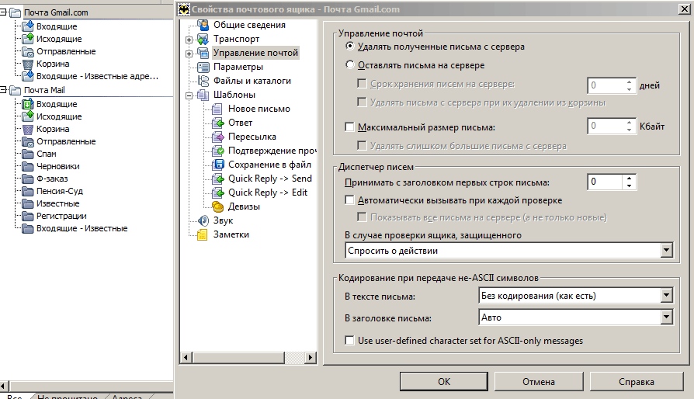The width and height of the screenshot is (694, 399).
Task: Click the Ответ template icon
Action: tap(217, 123)
